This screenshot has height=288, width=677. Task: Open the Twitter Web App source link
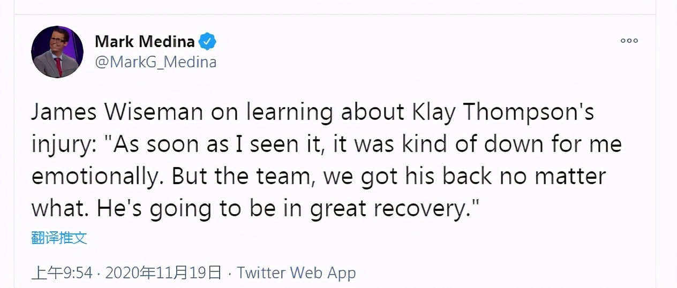coord(296,273)
